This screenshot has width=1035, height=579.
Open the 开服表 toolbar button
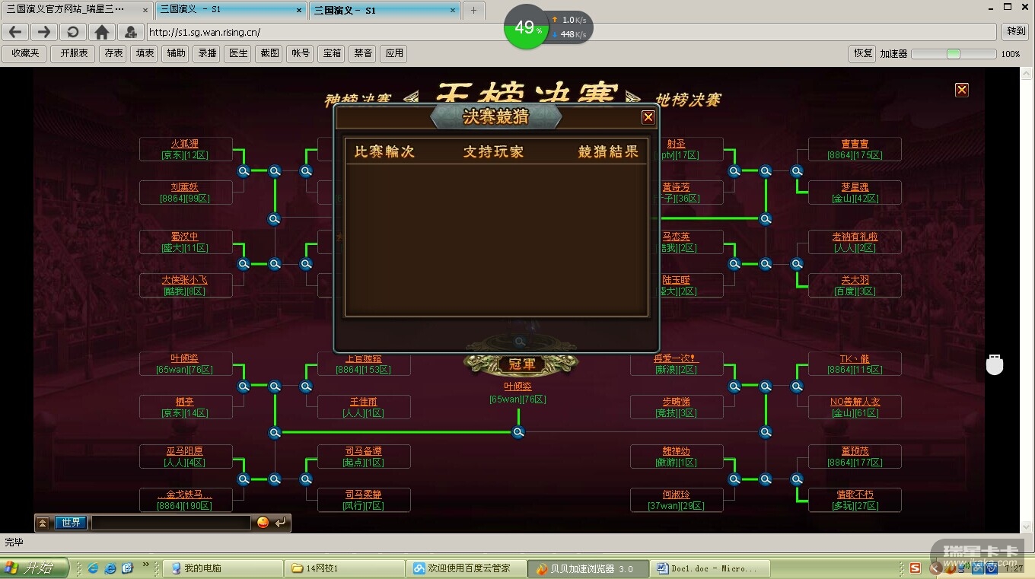(74, 53)
